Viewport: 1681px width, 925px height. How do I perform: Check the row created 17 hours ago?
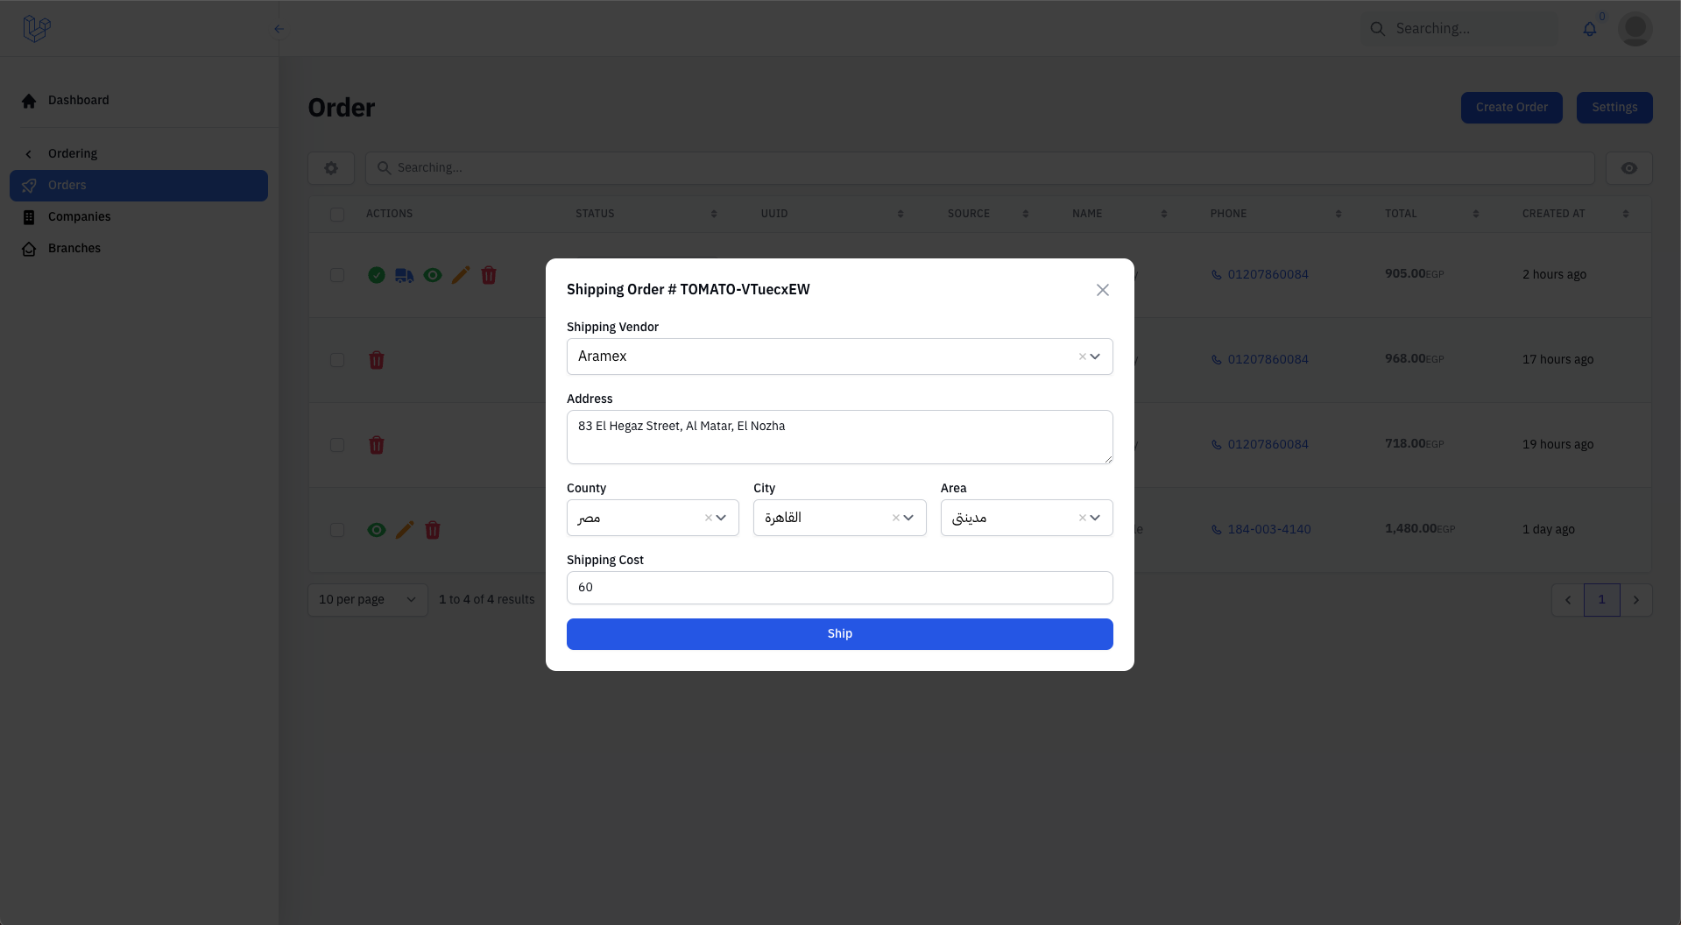[x=337, y=360]
